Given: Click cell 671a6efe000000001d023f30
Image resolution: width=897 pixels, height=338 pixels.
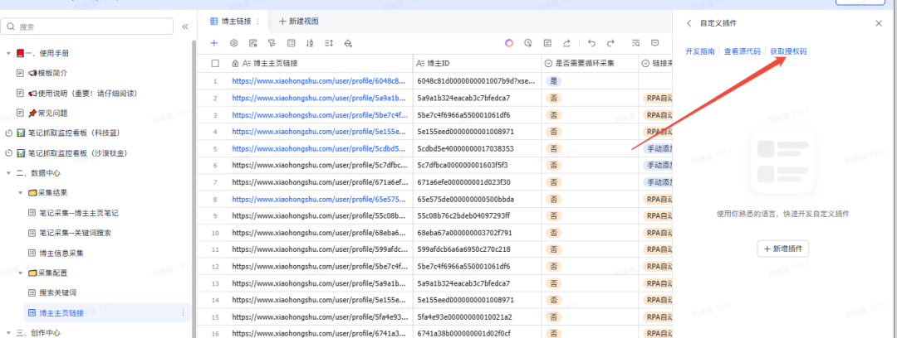Looking at the screenshot, I should tap(478, 182).
